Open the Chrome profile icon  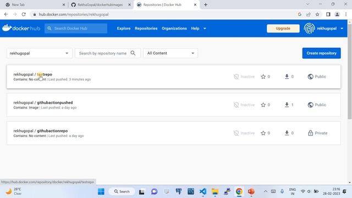pos(337,14)
